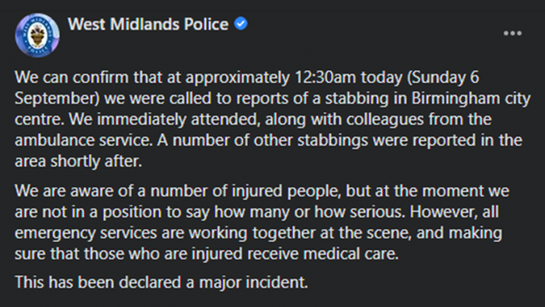
Task: Click the words 'area shortly after.'
Action: [79, 162]
